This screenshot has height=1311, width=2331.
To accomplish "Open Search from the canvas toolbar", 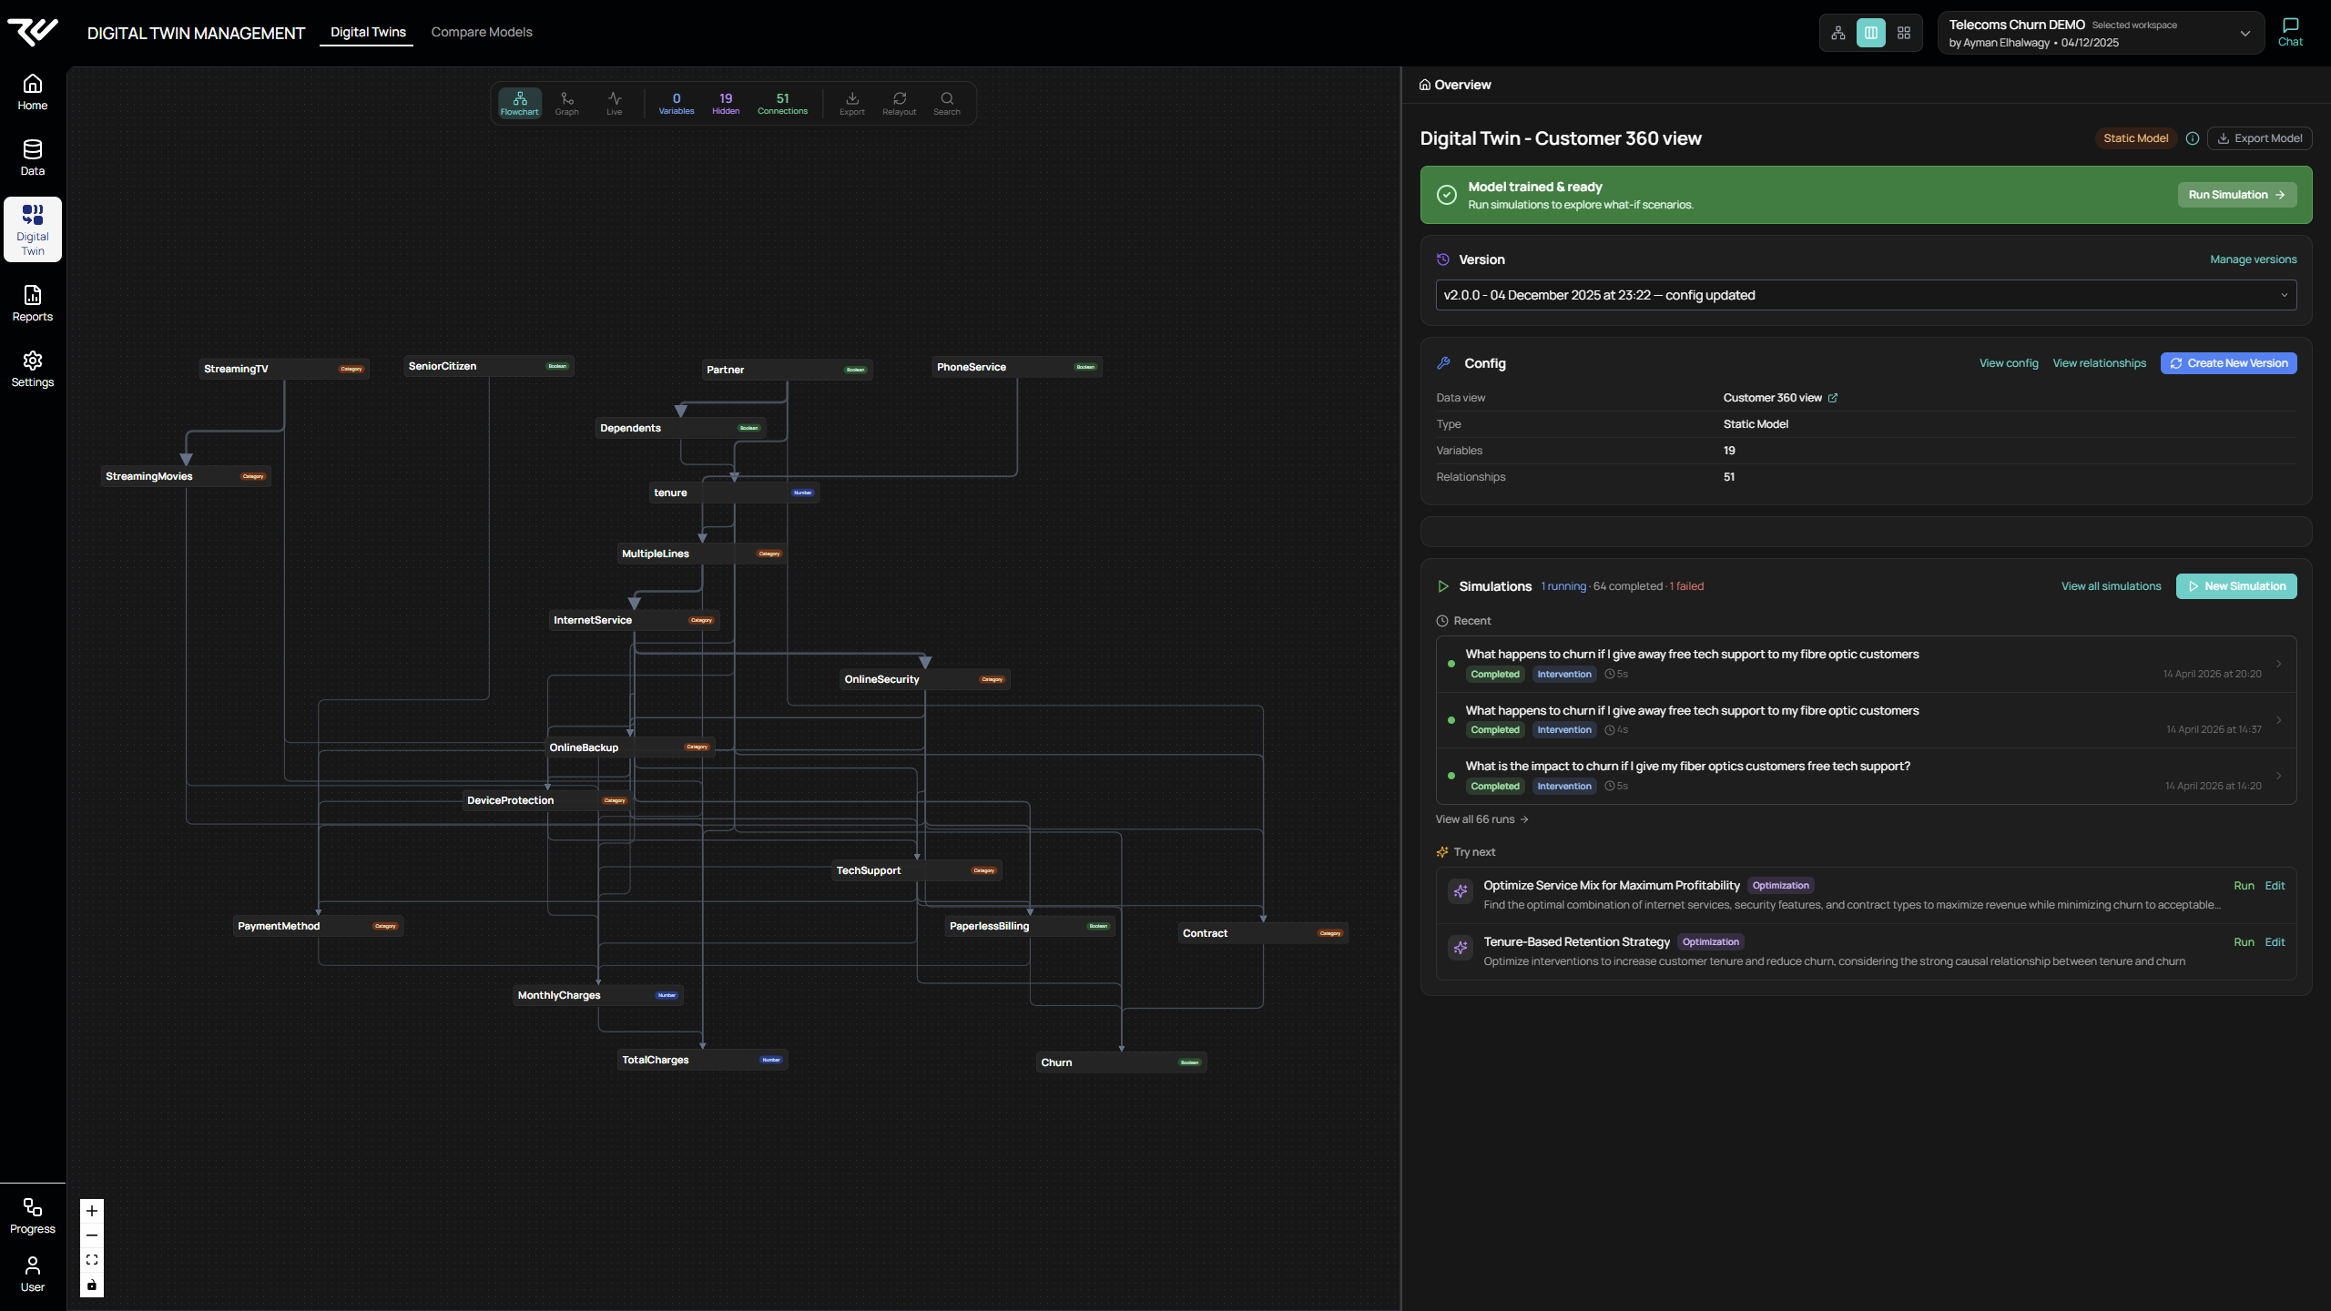I will pos(947,102).
